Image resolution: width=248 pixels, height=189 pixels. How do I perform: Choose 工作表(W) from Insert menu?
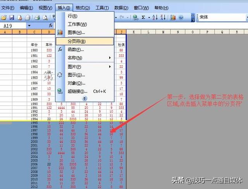(85, 24)
